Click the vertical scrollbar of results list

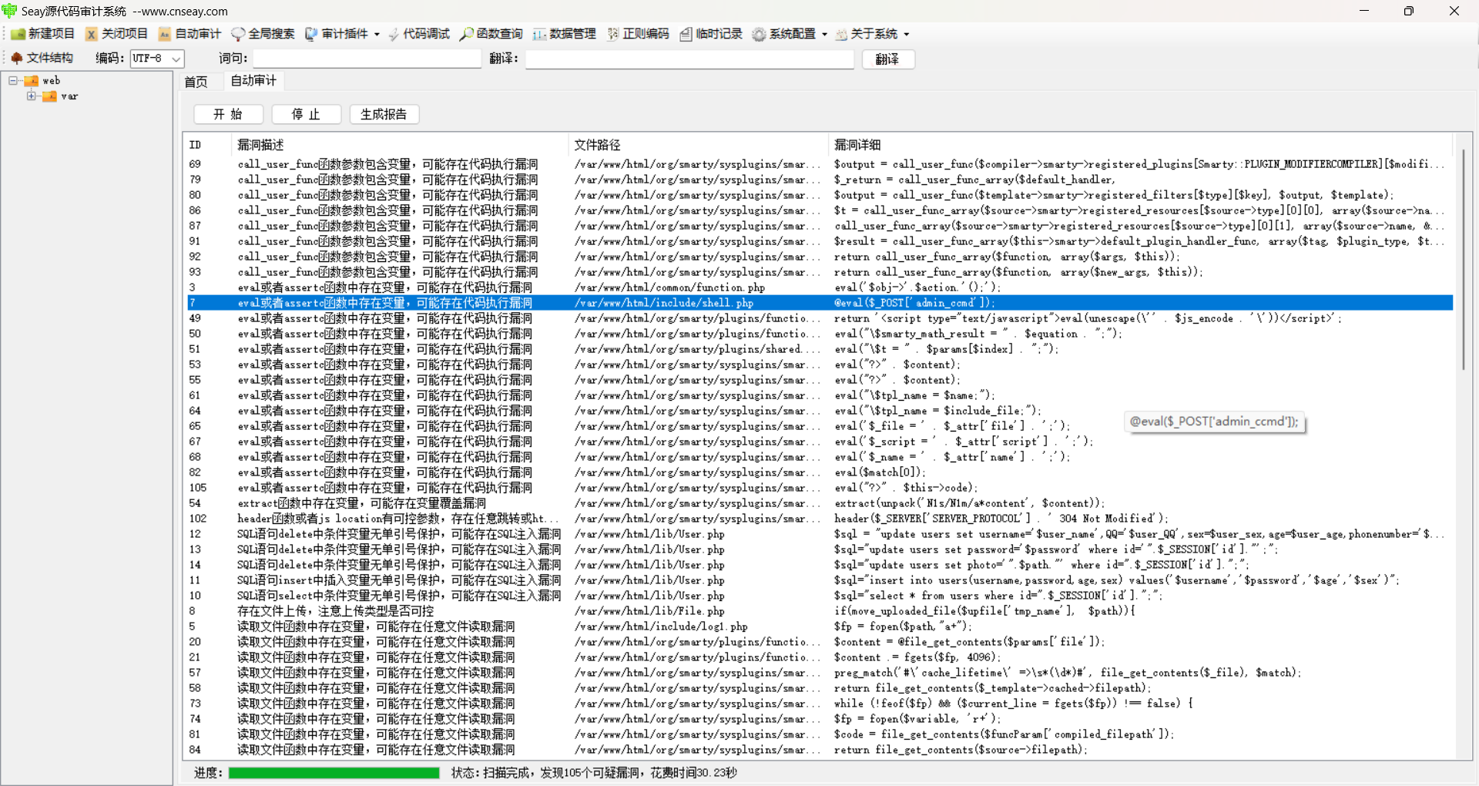click(1464, 260)
